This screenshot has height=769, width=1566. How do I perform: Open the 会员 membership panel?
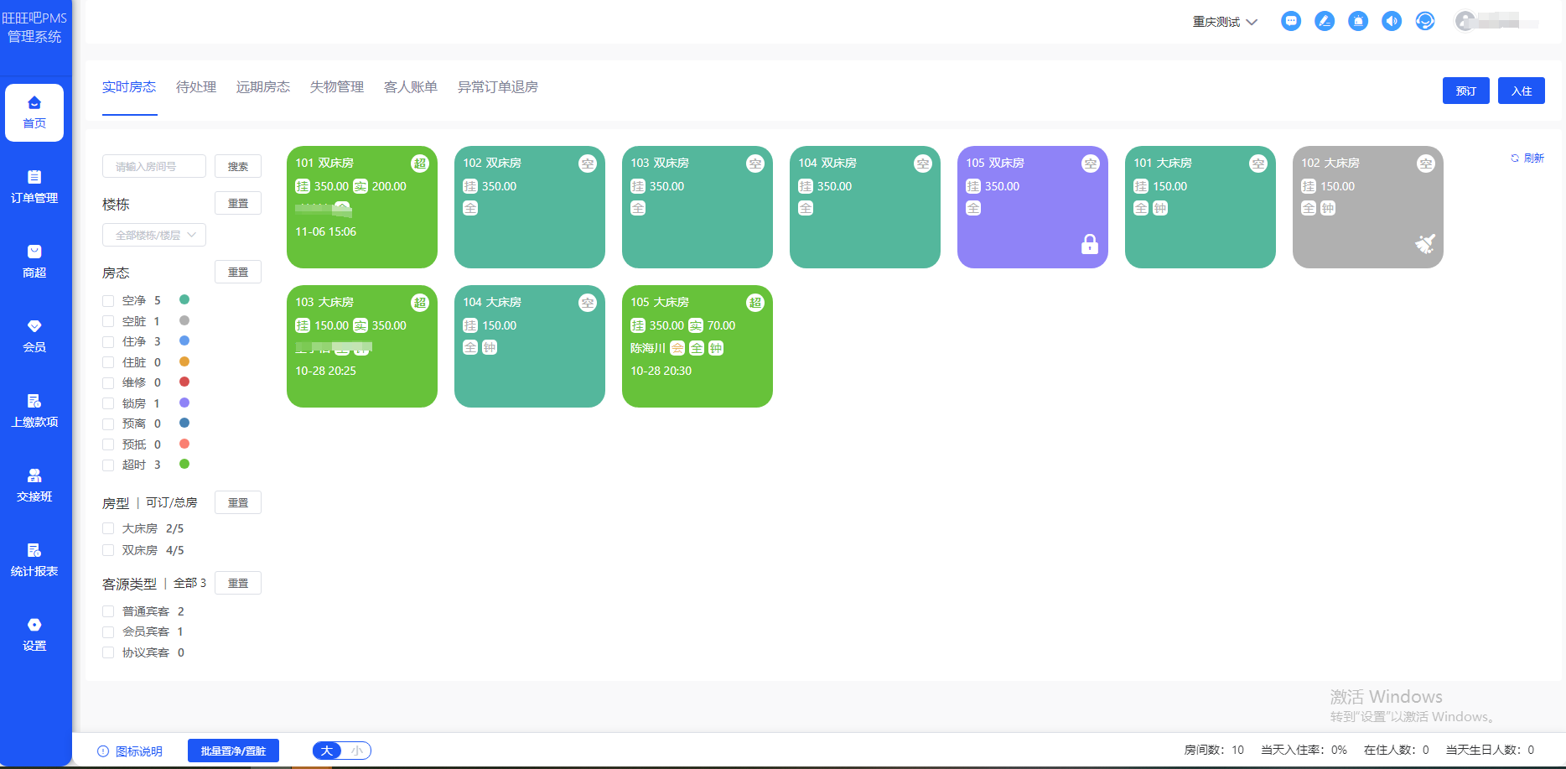(34, 335)
